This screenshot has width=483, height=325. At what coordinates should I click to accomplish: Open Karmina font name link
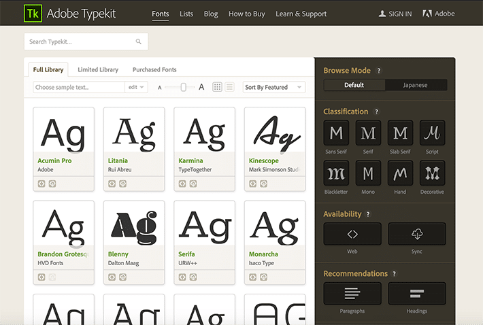click(x=190, y=160)
